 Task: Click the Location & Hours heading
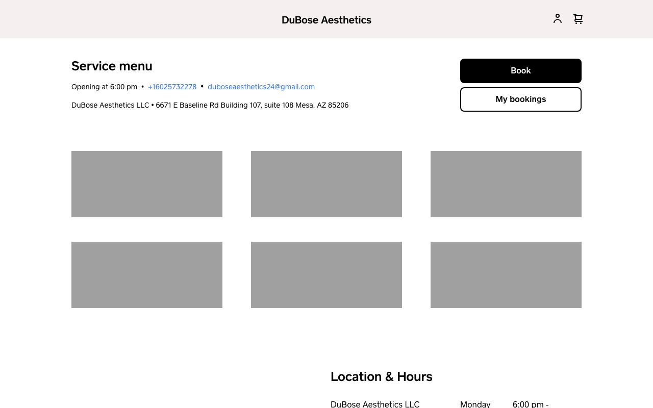coord(381,376)
